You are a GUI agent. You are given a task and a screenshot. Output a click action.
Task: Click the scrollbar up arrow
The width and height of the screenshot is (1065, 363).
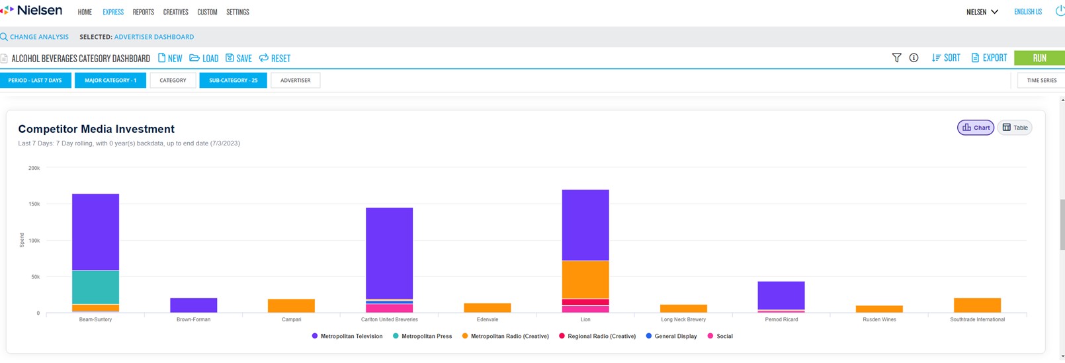click(x=1062, y=100)
